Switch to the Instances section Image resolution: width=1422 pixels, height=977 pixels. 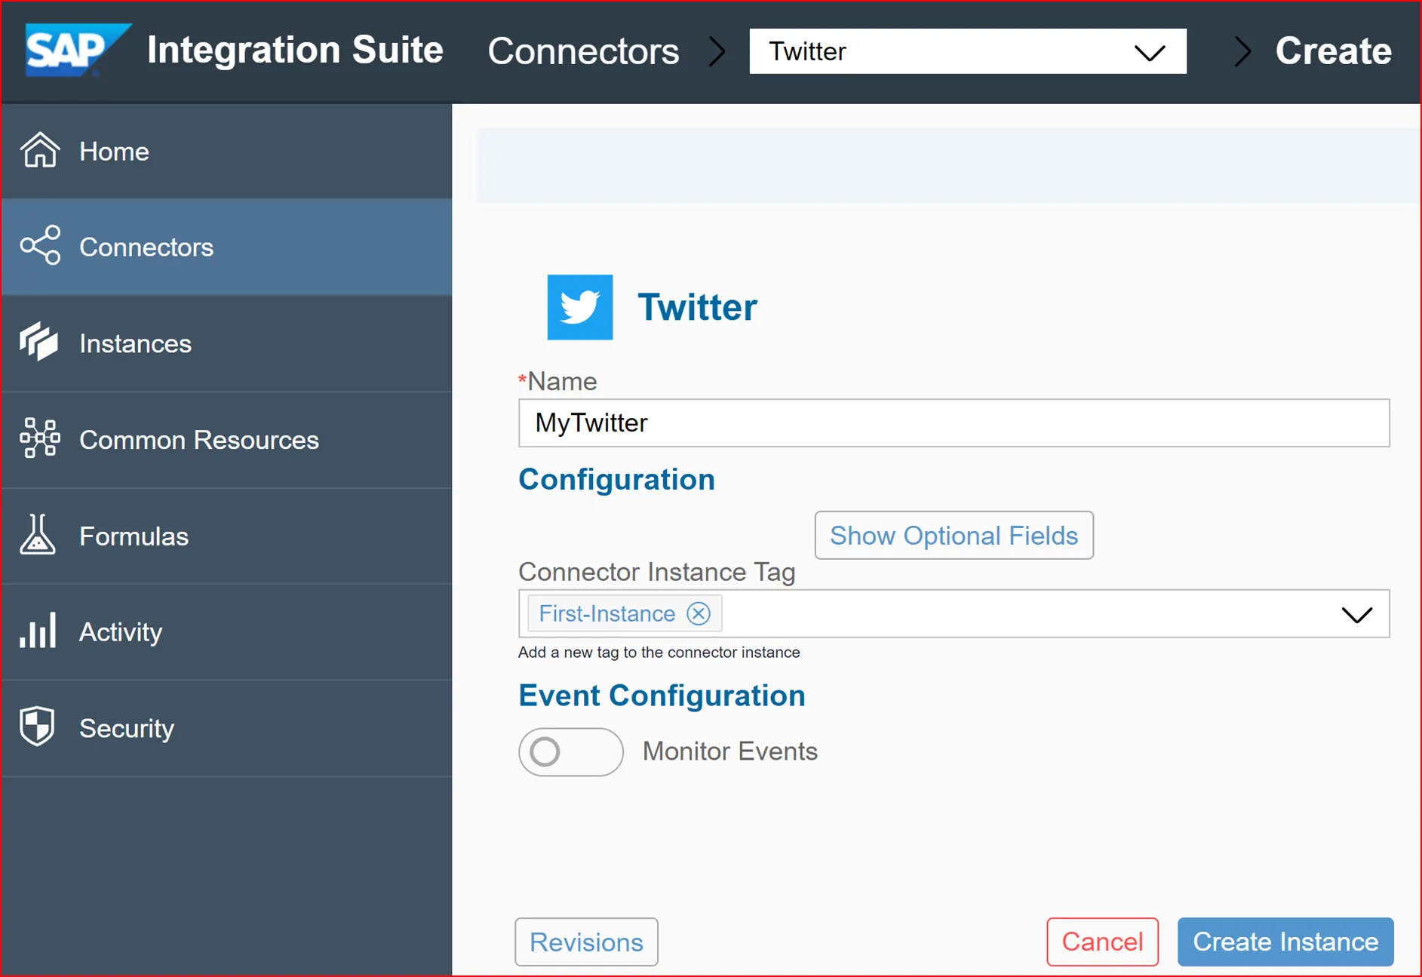click(x=135, y=343)
